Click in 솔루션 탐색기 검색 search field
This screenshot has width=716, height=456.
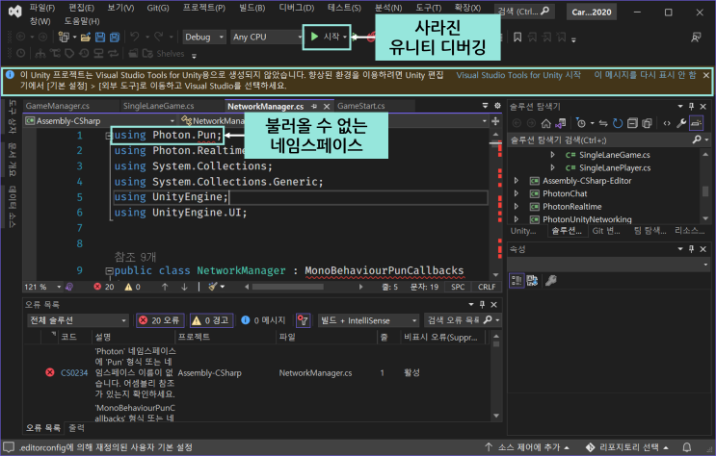tap(600, 140)
